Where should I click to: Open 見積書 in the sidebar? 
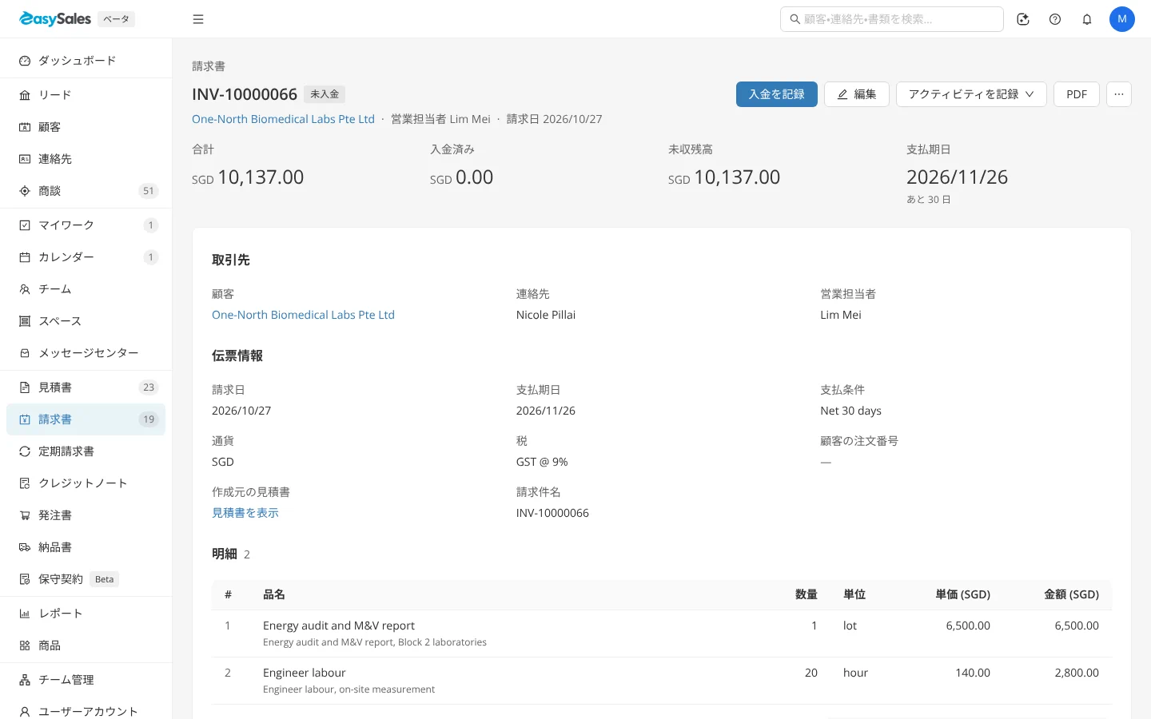tap(86, 387)
